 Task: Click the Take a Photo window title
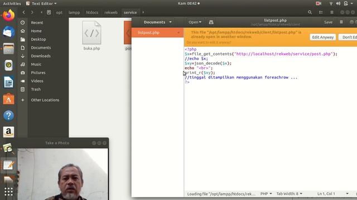pyautogui.click(x=57, y=143)
